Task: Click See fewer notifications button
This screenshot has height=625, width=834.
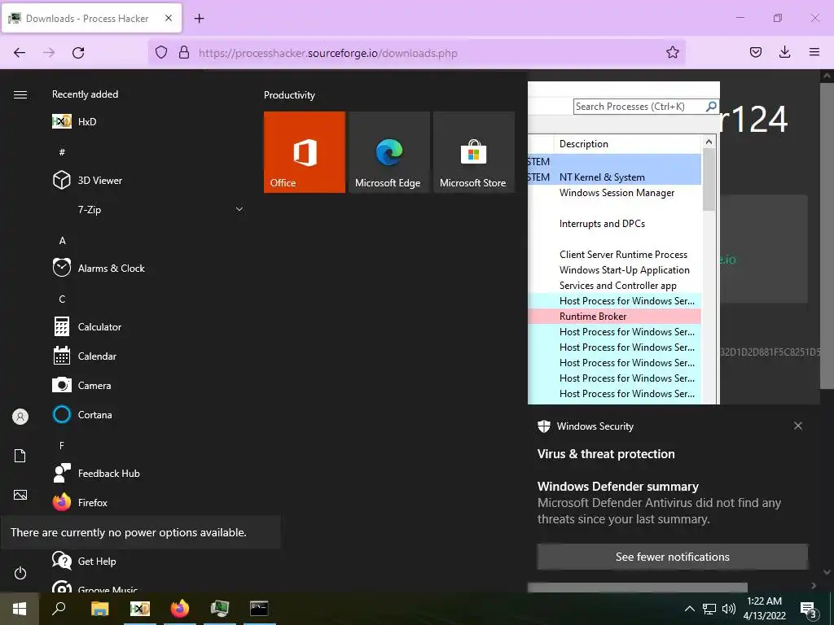Action: [672, 557]
